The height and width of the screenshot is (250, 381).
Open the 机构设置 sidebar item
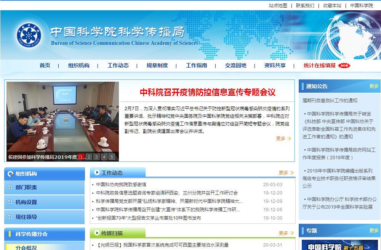45,202
